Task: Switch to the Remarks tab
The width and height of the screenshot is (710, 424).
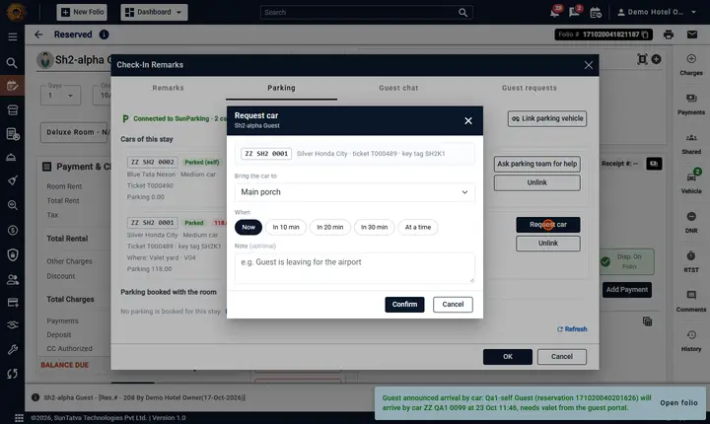Action: pyautogui.click(x=168, y=88)
